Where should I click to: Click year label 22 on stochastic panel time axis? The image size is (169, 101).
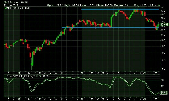coord(145,99)
